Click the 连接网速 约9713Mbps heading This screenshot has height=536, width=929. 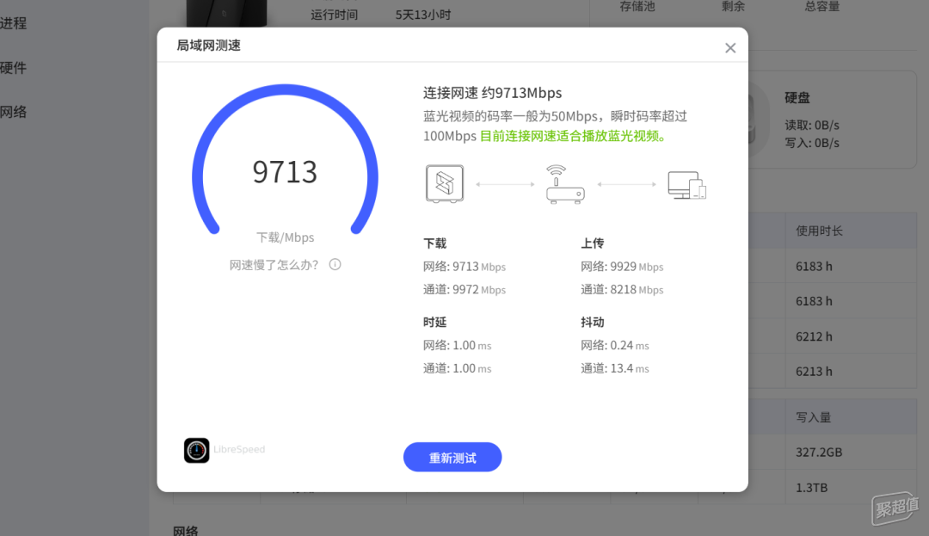pyautogui.click(x=492, y=93)
